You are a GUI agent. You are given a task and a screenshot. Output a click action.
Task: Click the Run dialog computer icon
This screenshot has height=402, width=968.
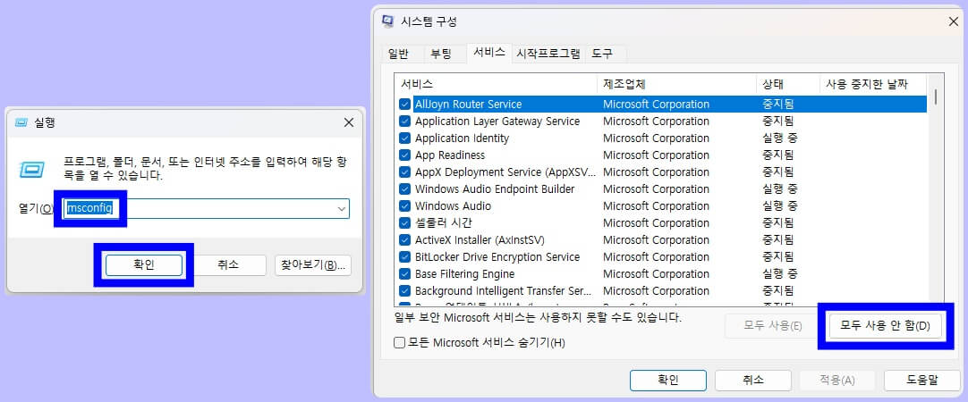[31, 169]
